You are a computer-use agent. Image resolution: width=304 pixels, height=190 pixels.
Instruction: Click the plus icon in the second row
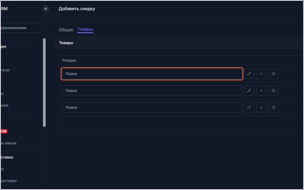pos(261,90)
